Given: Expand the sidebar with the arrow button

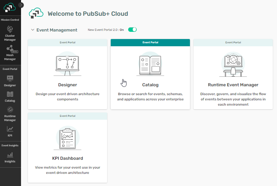Looking at the screenshot, I should click(21, 5).
